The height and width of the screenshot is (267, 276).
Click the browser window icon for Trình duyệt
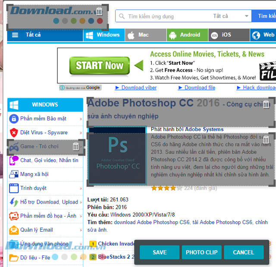pos(14,188)
